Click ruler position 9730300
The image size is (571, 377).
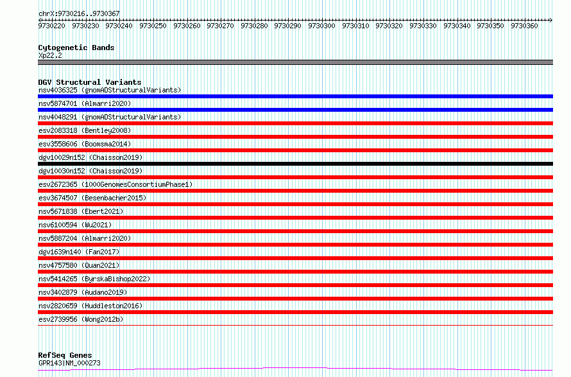(x=321, y=26)
